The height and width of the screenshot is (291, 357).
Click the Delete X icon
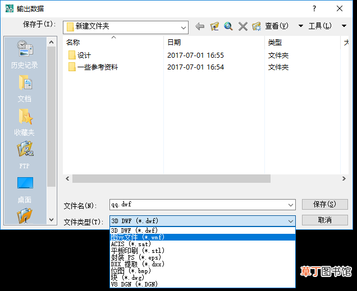click(x=242, y=26)
